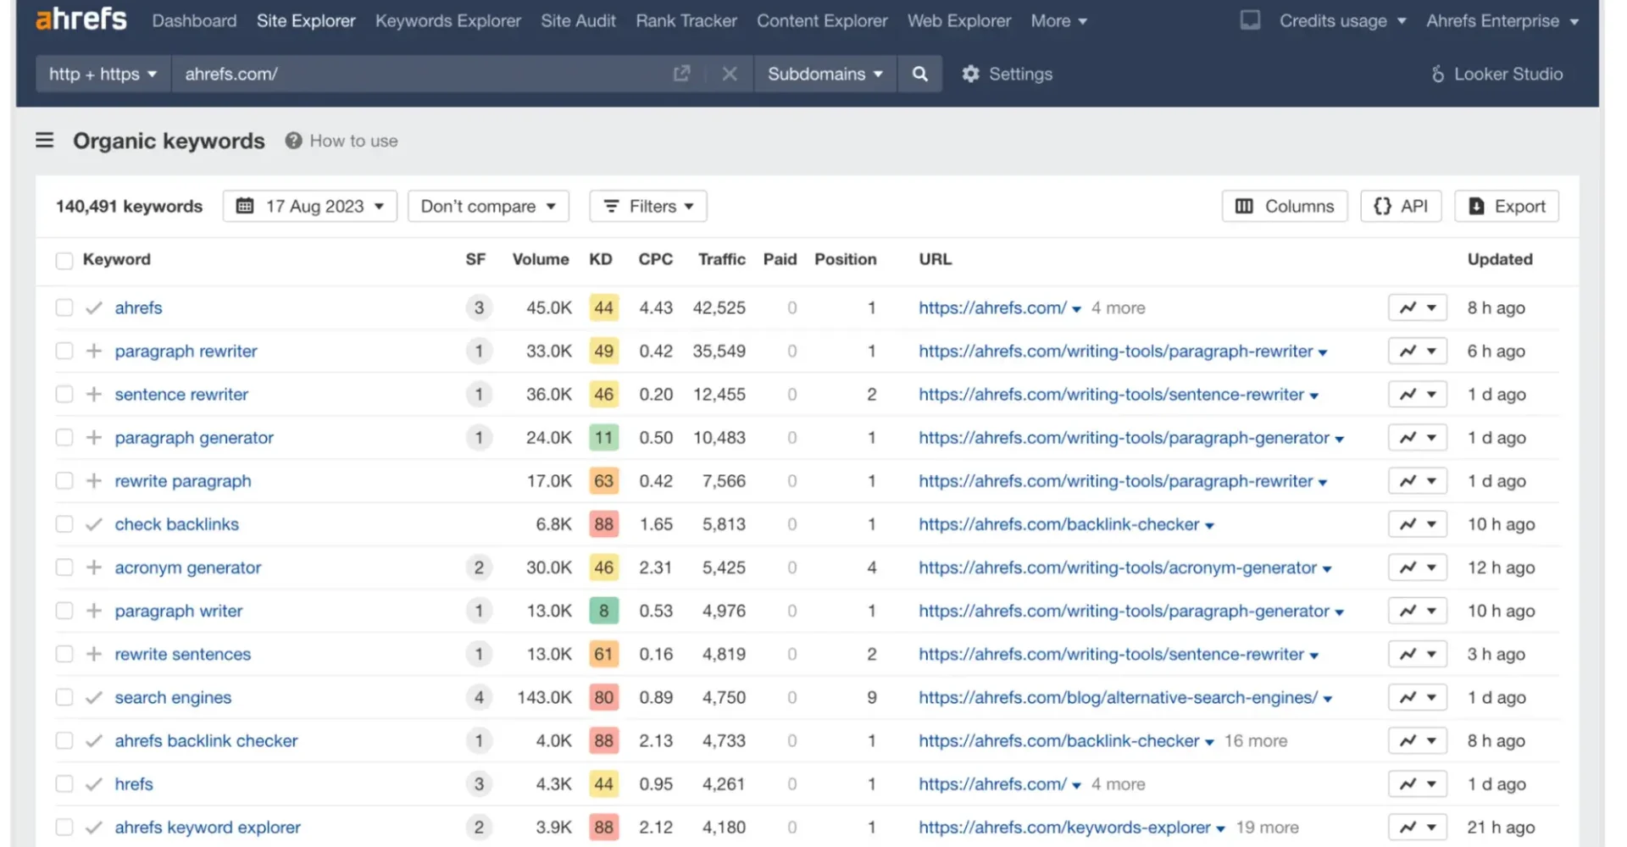The height and width of the screenshot is (847, 1627).
Task: Open the hamburger menu beside Organic keywords
Action: (x=45, y=140)
